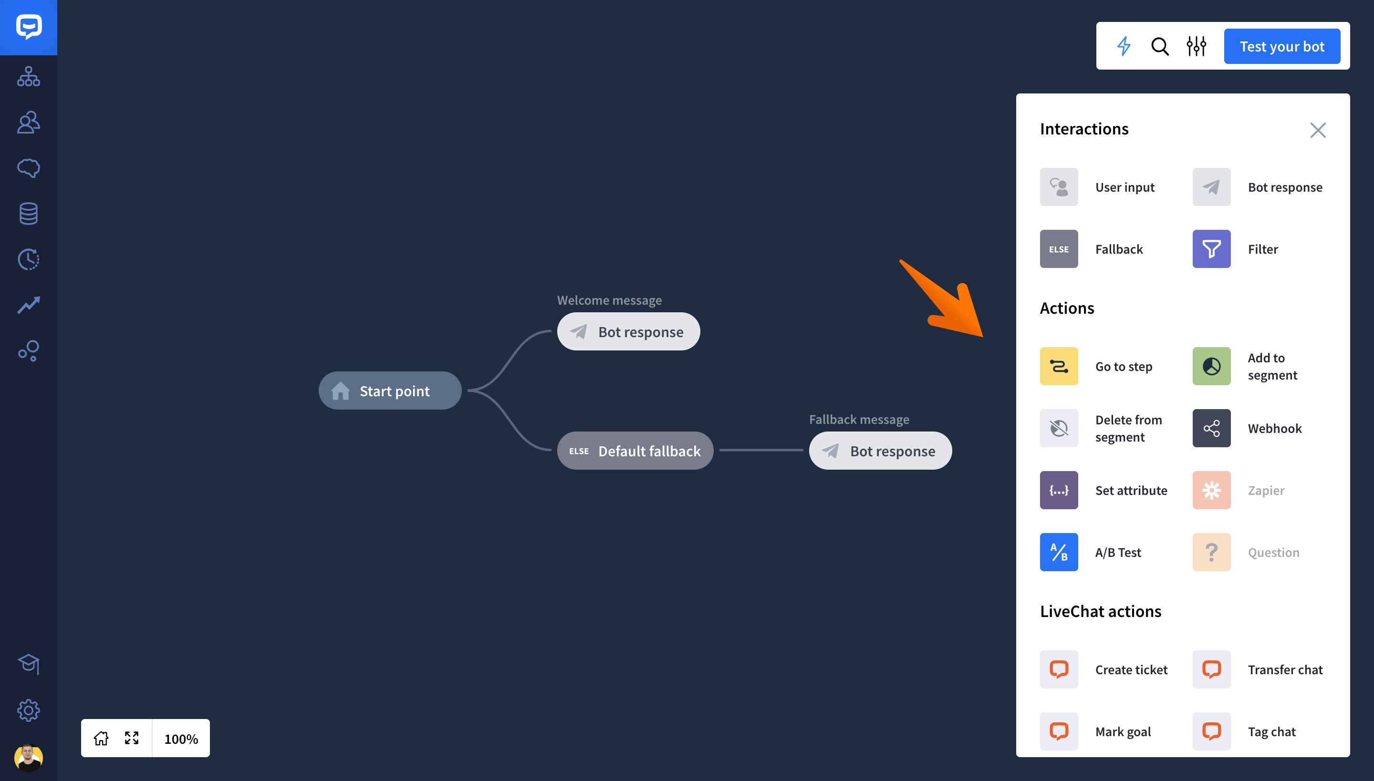Open the Settings gear in sidebar
This screenshot has height=781, width=1374.
pyautogui.click(x=29, y=710)
